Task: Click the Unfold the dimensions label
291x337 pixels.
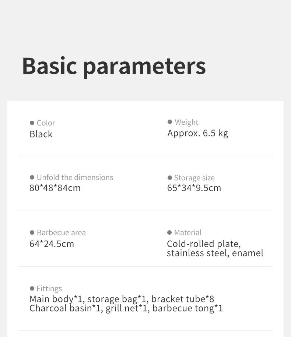Action: pos(75,177)
